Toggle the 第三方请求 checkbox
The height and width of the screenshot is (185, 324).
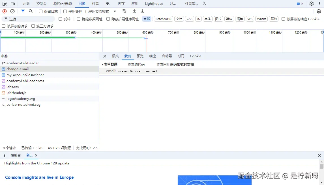pyautogui.click(x=33, y=26)
